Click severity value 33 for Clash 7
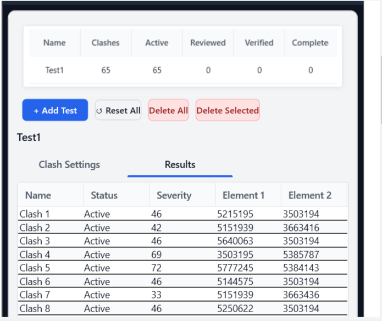 tap(157, 295)
